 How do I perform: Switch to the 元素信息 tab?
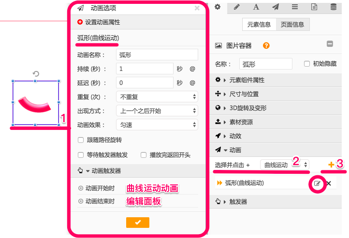(259, 25)
